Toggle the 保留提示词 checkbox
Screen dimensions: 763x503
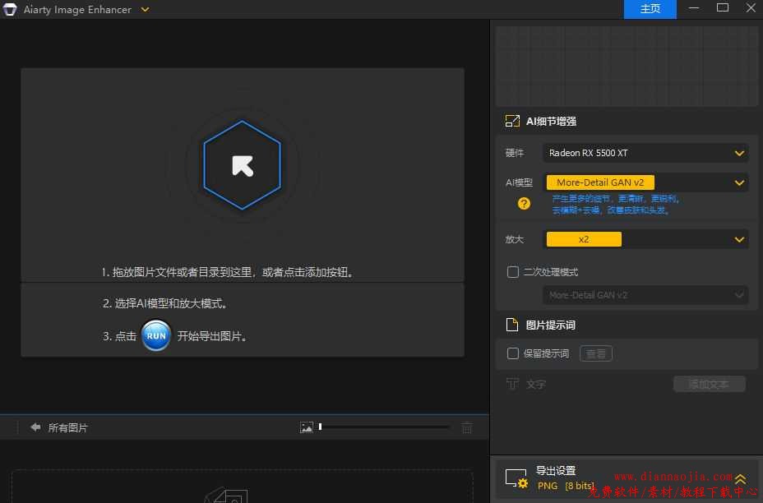[x=513, y=353]
